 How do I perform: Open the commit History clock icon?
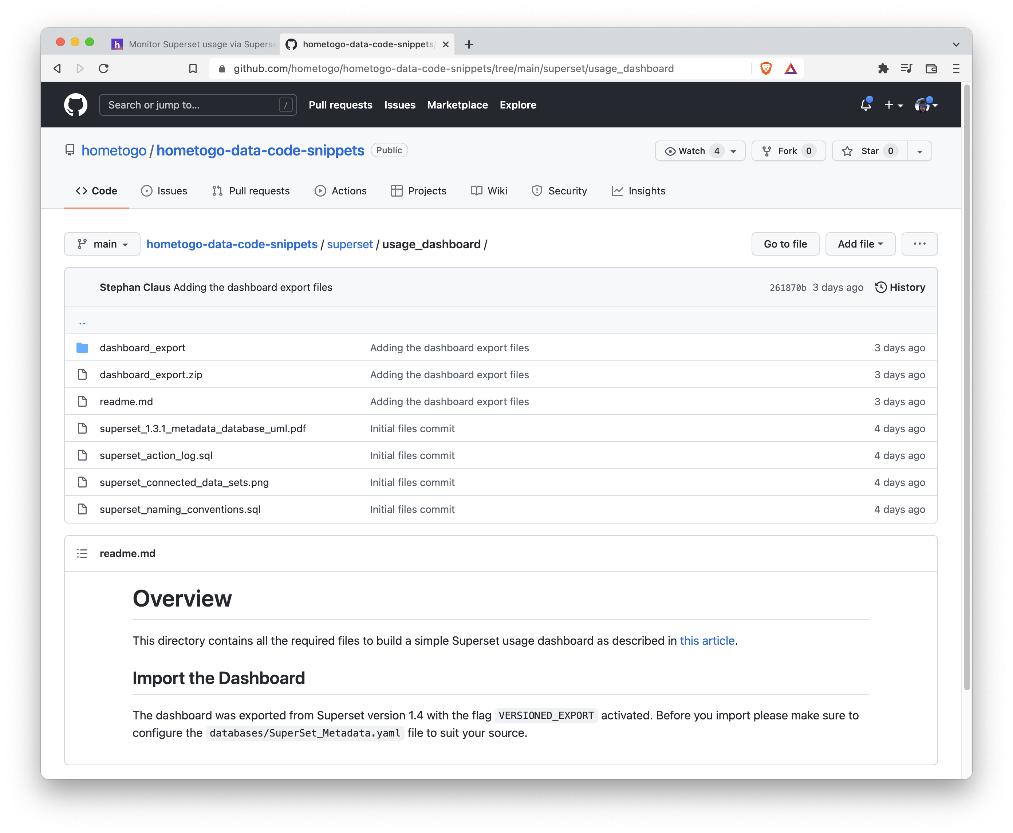[880, 287]
